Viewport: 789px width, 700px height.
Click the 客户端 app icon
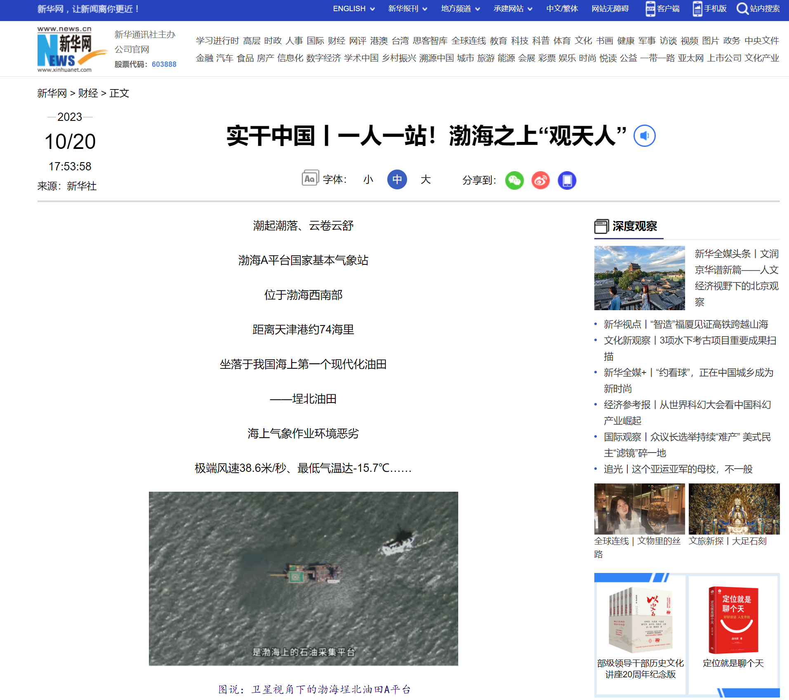pos(650,9)
